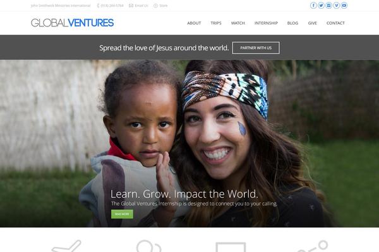
Task: Open the About menu item
Action: tap(194, 23)
